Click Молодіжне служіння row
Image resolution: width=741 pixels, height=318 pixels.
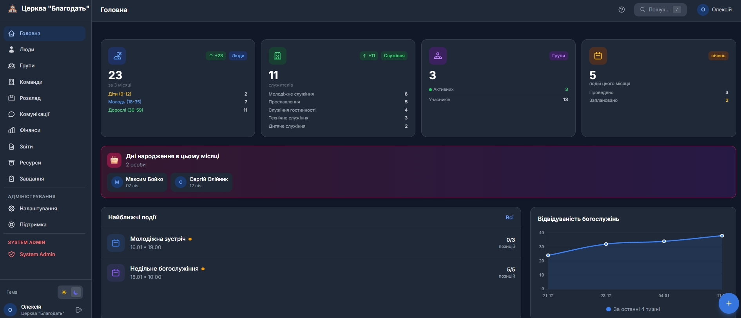tap(338, 94)
